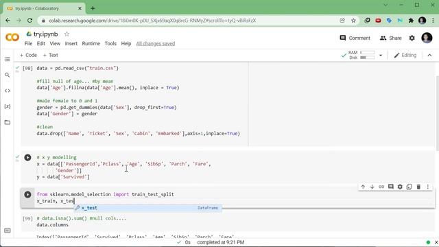The image size is (439, 247).
Task: Run the x y modelling cell
Action: [27, 158]
